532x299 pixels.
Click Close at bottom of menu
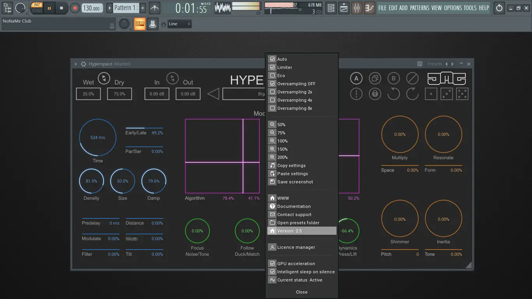[x=301, y=292]
